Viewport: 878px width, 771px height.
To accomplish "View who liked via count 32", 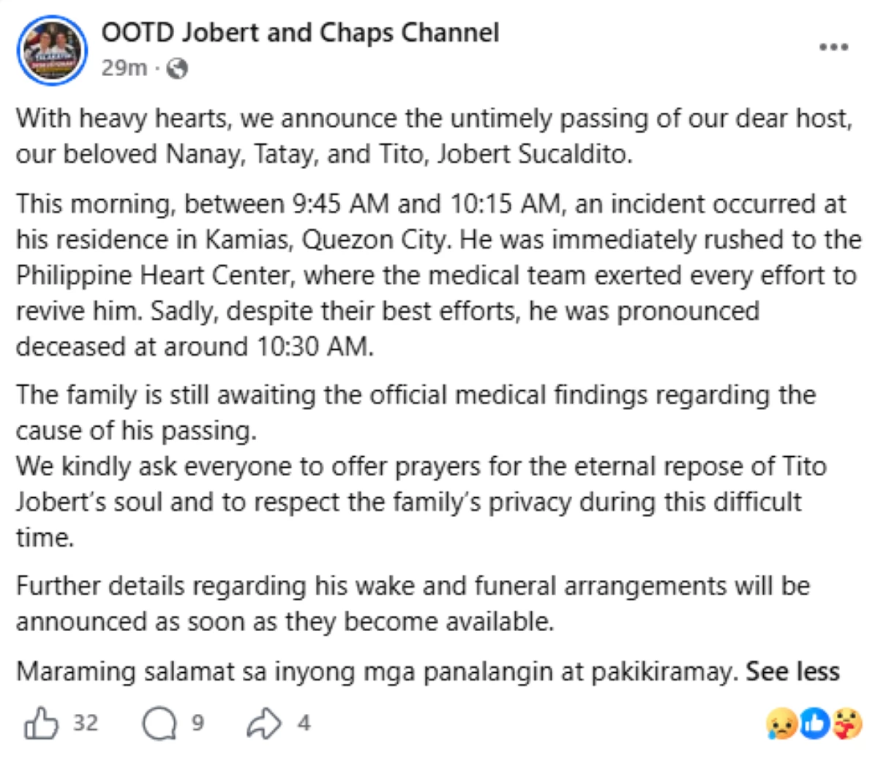I will coord(86,723).
